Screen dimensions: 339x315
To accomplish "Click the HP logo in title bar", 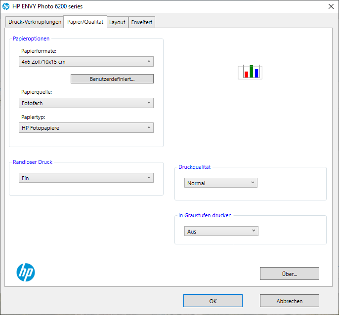I will (x=6, y=6).
